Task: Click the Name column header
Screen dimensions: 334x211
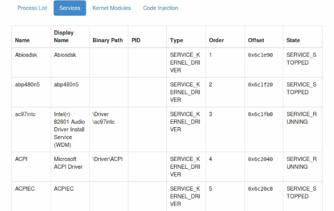Action: point(22,40)
